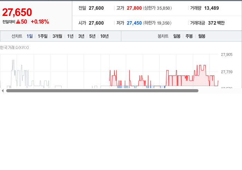Image resolution: width=242 pixels, height=170 pixels.
Task: Click the 시가 27,600 value
Action: tap(96, 23)
